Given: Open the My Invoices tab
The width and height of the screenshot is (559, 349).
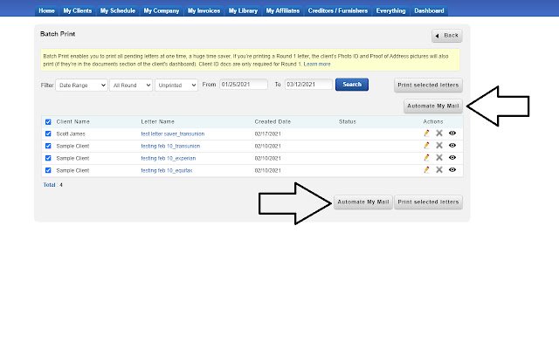Looking at the screenshot, I should (x=204, y=10).
